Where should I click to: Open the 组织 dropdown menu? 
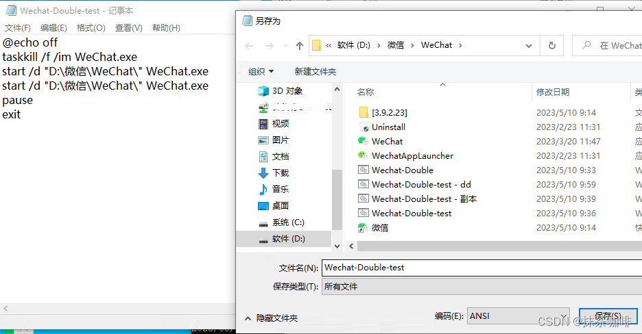tap(261, 71)
